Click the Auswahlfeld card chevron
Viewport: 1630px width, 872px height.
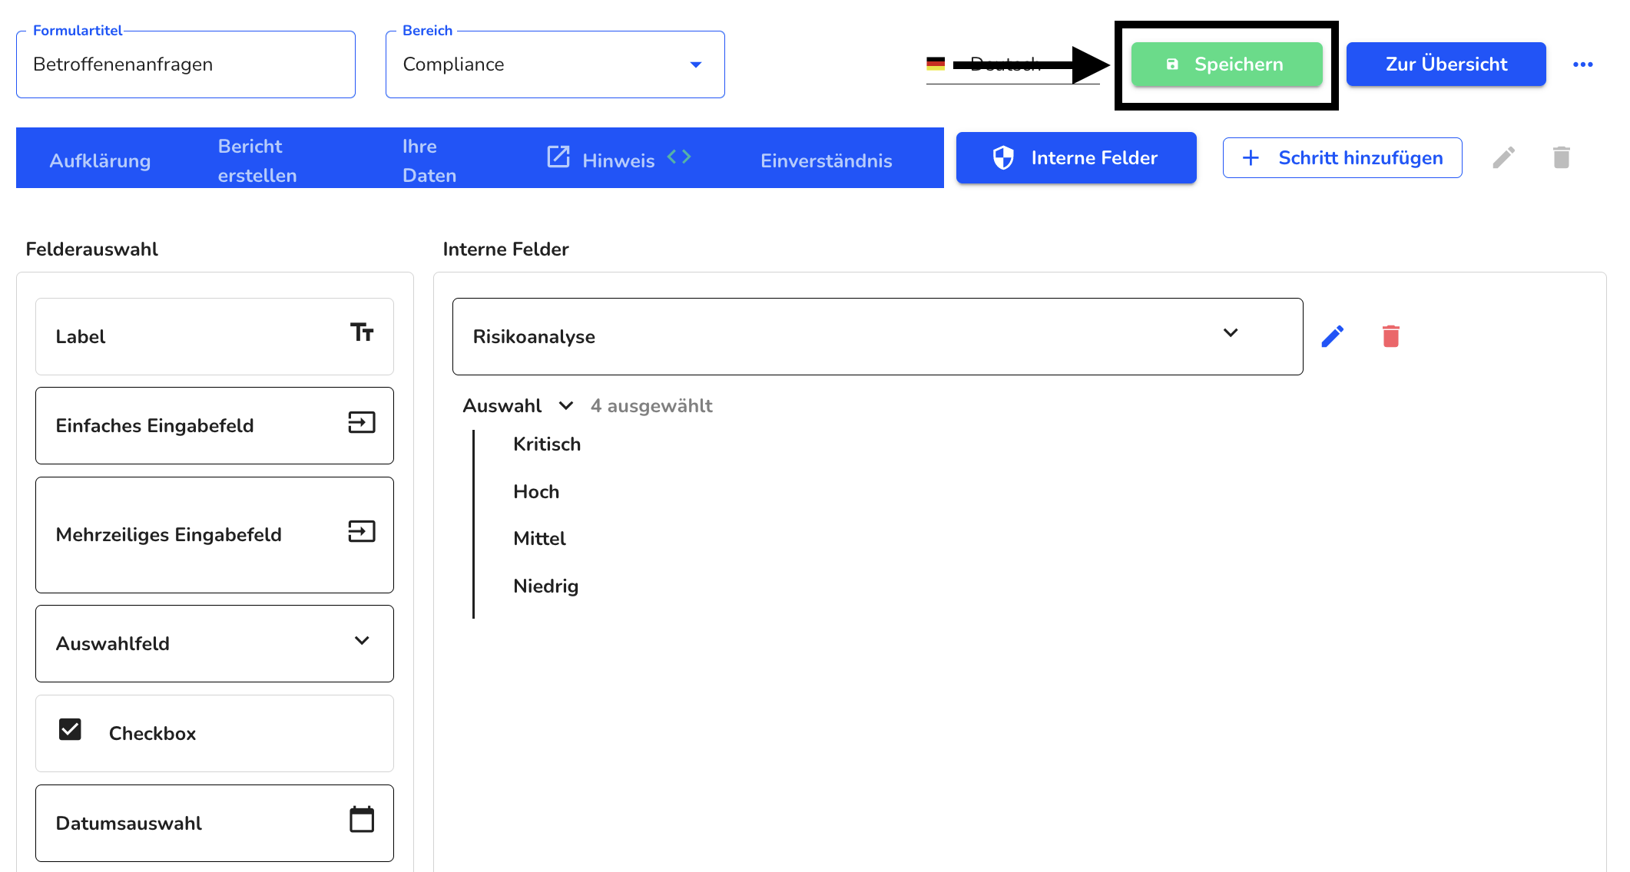tap(362, 640)
